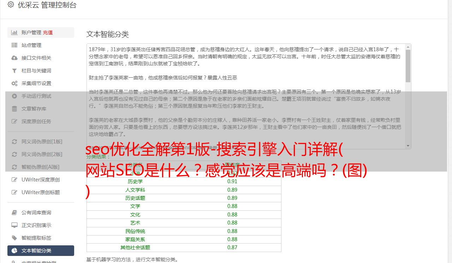Open 智能伪原创[AI版]
The height and width of the screenshot is (263, 452).
pyautogui.click(x=41, y=167)
